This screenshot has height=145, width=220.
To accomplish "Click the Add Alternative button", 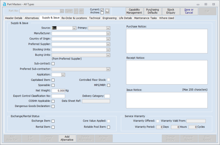I will pos(67,138).
